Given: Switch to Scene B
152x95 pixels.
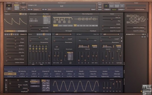Looking at the screenshot, I should (9, 9).
